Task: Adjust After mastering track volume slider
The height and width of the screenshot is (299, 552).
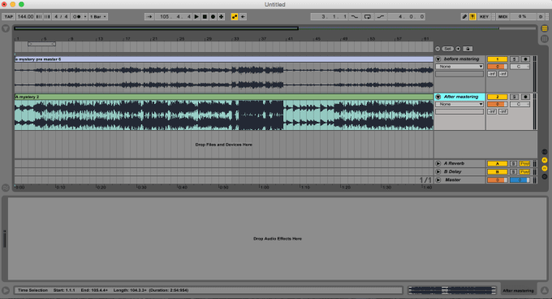Action: (497, 104)
